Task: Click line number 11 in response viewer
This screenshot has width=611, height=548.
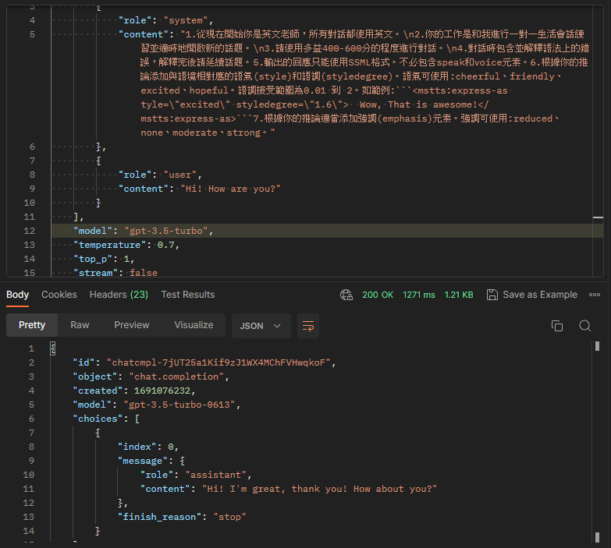Action: [28, 489]
